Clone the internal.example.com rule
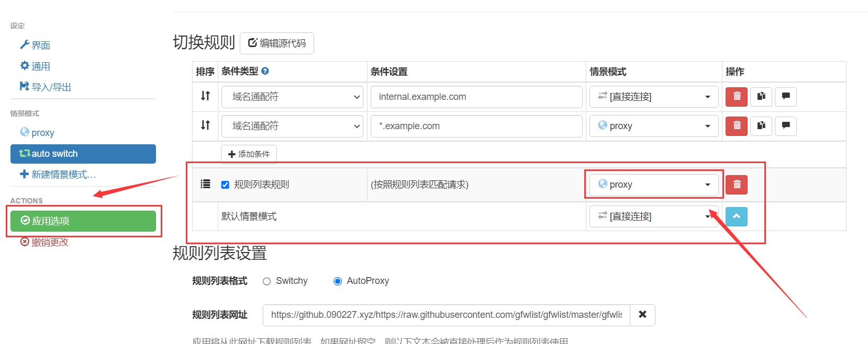Image resolution: width=868 pixels, height=344 pixels. (x=761, y=97)
